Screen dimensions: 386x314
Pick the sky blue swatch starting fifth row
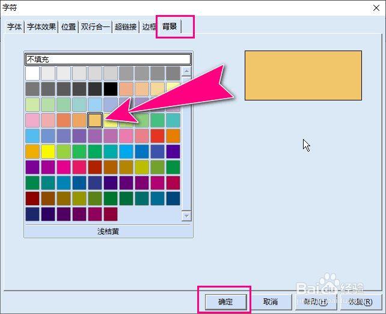[x=32, y=136]
